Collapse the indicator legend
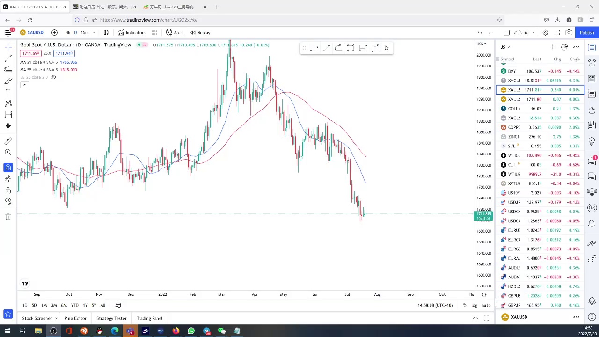 (24, 85)
